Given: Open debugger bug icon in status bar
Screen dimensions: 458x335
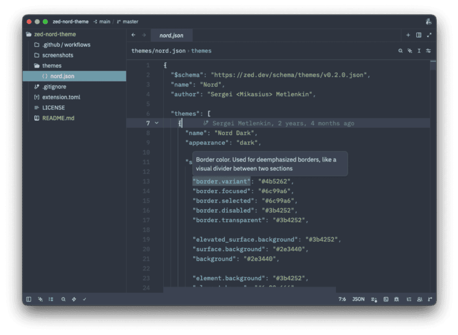Looking at the screenshot, I should [x=396, y=299].
